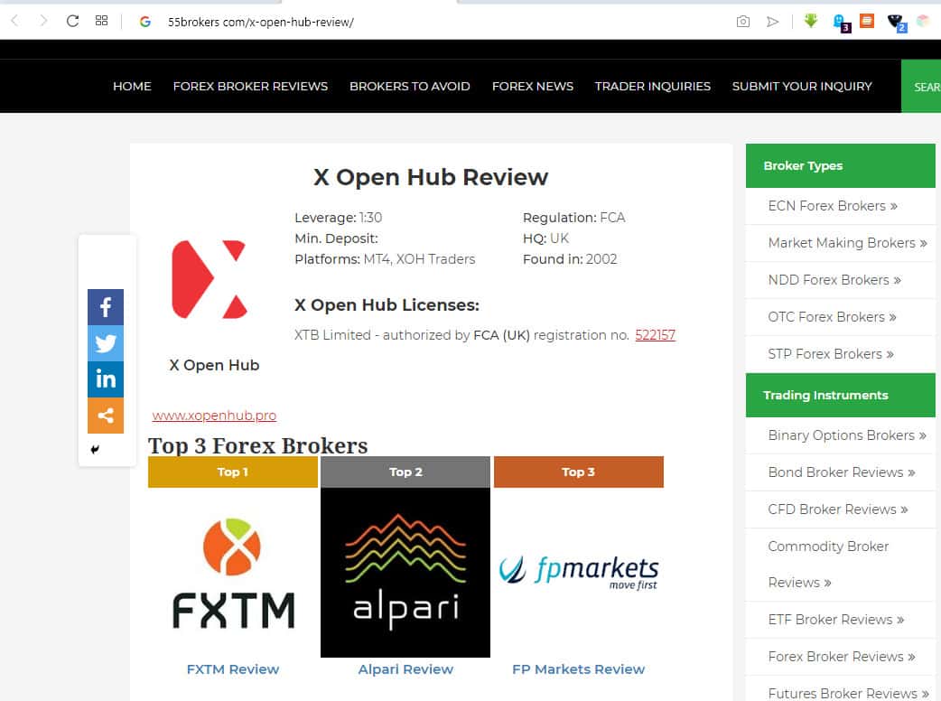The image size is (941, 701).
Task: Click the Google search engine icon
Action: tap(145, 22)
